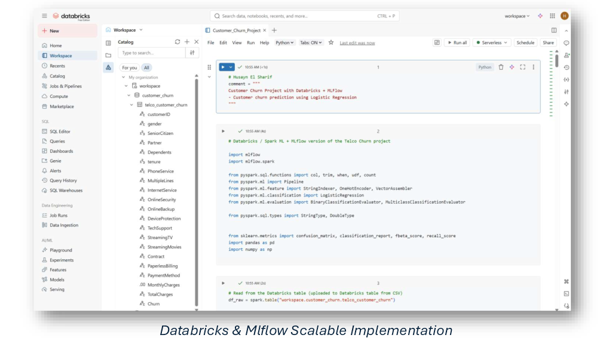This screenshot has height=344, width=612.
Task: Click the Share button
Action: click(x=548, y=42)
